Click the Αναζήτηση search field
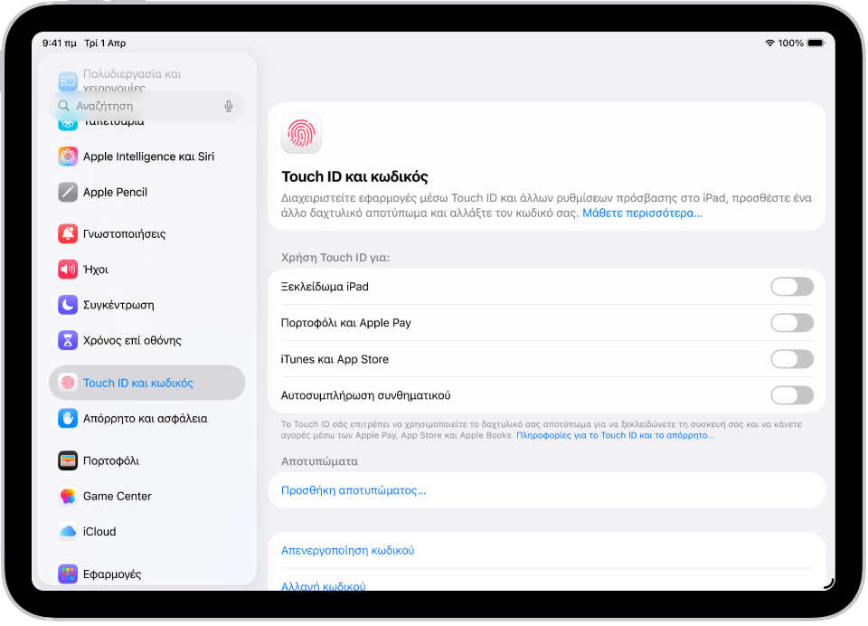Viewport: 868px width, 626px height. [147, 106]
